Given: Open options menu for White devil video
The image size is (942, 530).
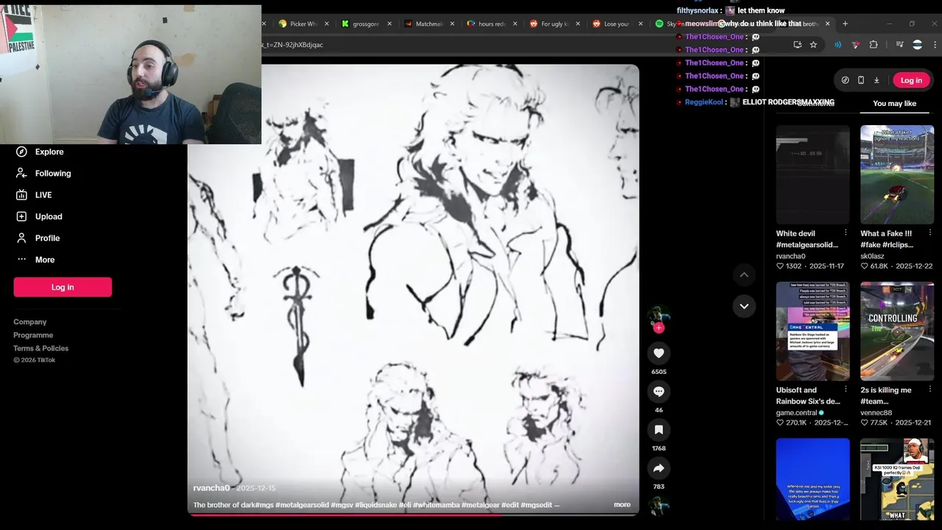Looking at the screenshot, I should tap(846, 233).
